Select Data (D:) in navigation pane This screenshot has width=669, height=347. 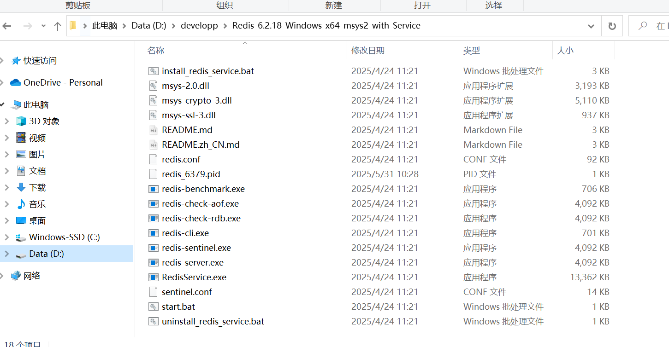47,254
